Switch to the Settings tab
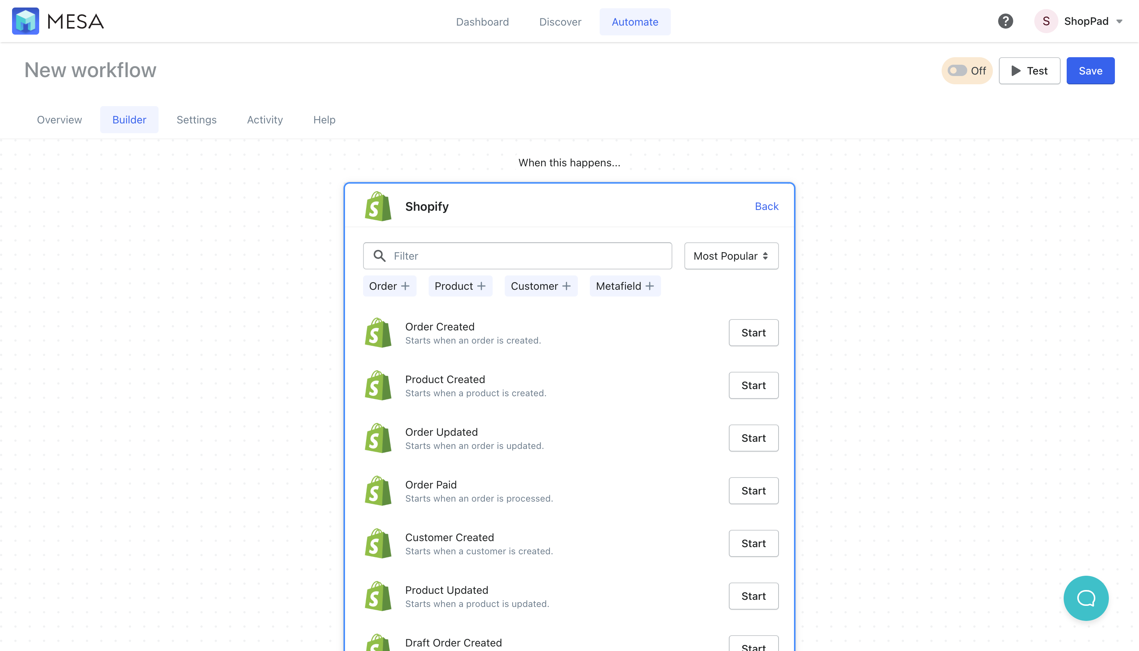Screen dimensions: 1139x651 197,120
